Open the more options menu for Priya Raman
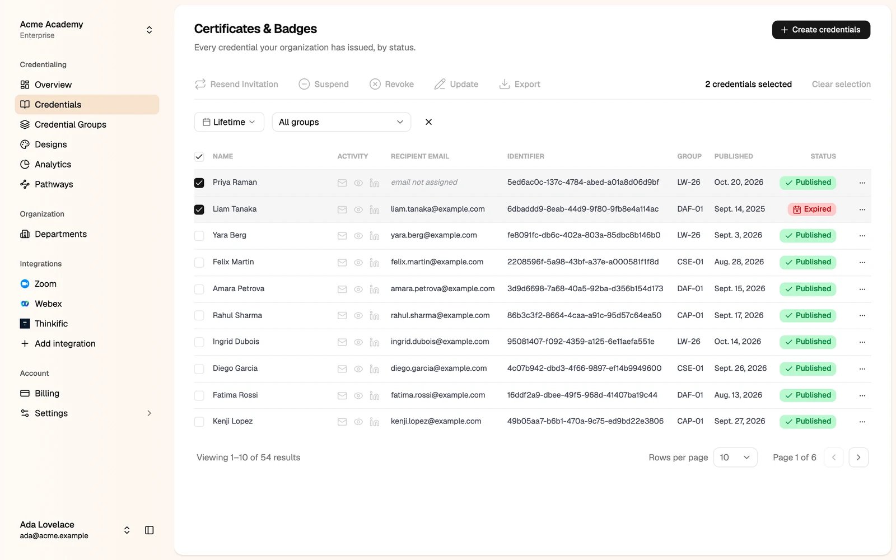Image resolution: width=896 pixels, height=560 pixels. pos(862,183)
